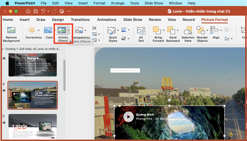Expand the Transparency dropdown arrow
The height and width of the screenshot is (141, 247).
[x=86, y=30]
